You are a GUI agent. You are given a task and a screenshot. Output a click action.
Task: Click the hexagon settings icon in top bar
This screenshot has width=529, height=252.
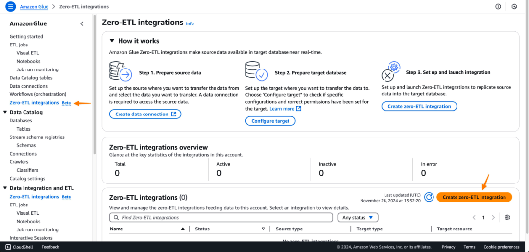514,7
